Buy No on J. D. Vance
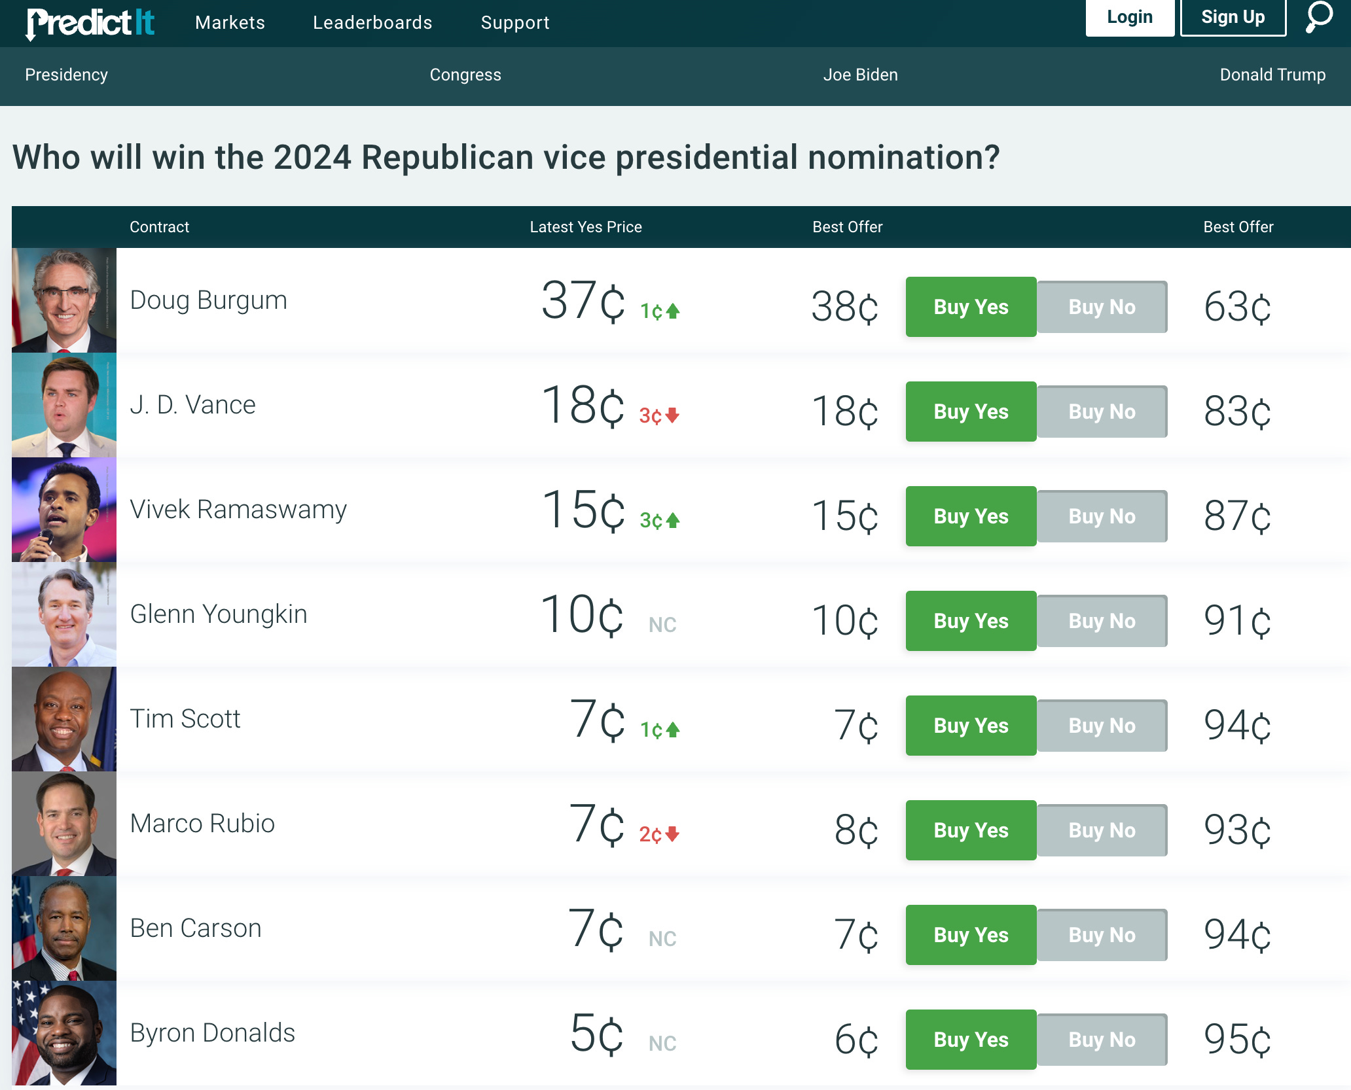Viewport: 1351px width, 1090px height. point(1102,412)
